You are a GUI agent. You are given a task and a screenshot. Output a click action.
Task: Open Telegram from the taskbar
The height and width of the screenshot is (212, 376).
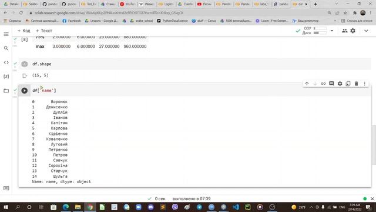(x=199, y=207)
